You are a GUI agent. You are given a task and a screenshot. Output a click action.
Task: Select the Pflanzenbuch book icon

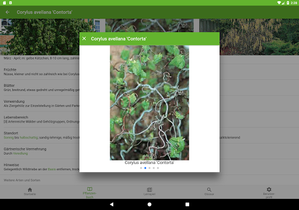(90, 189)
